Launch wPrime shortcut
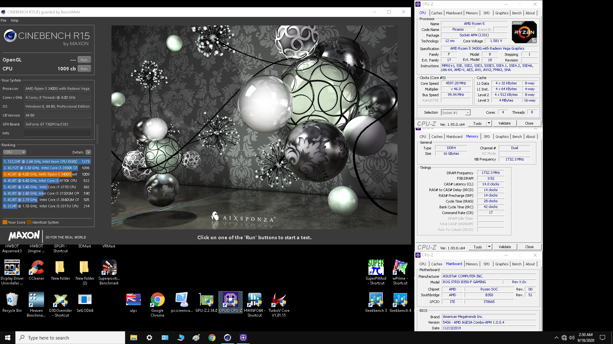This screenshot has height=344, width=613. [x=400, y=272]
